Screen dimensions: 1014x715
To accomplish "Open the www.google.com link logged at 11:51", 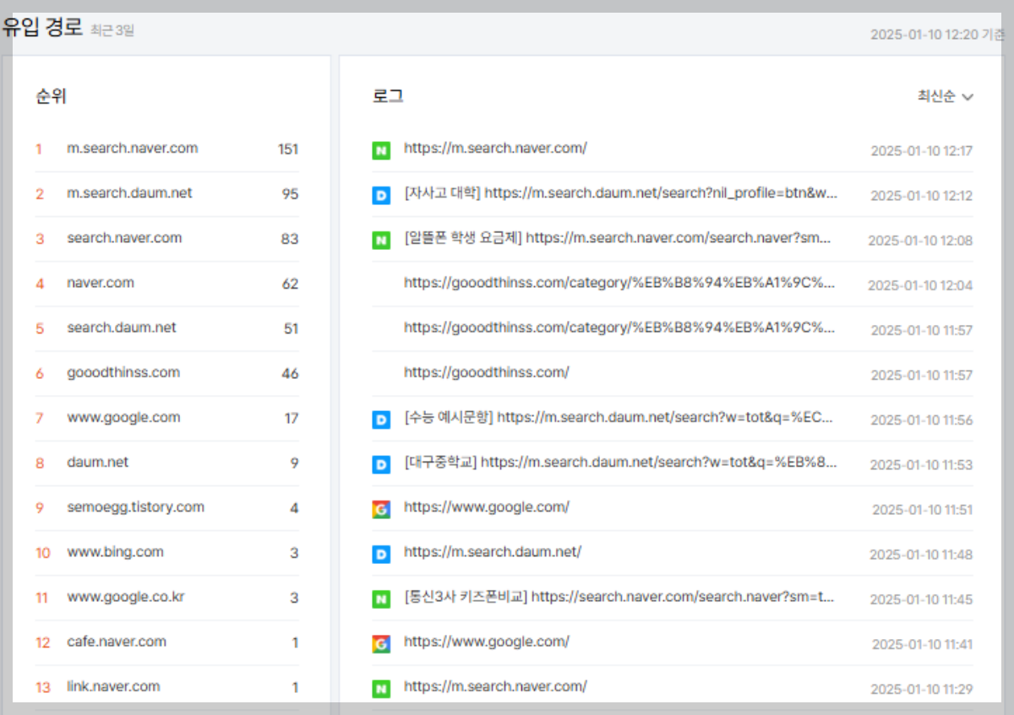I will (x=487, y=506).
